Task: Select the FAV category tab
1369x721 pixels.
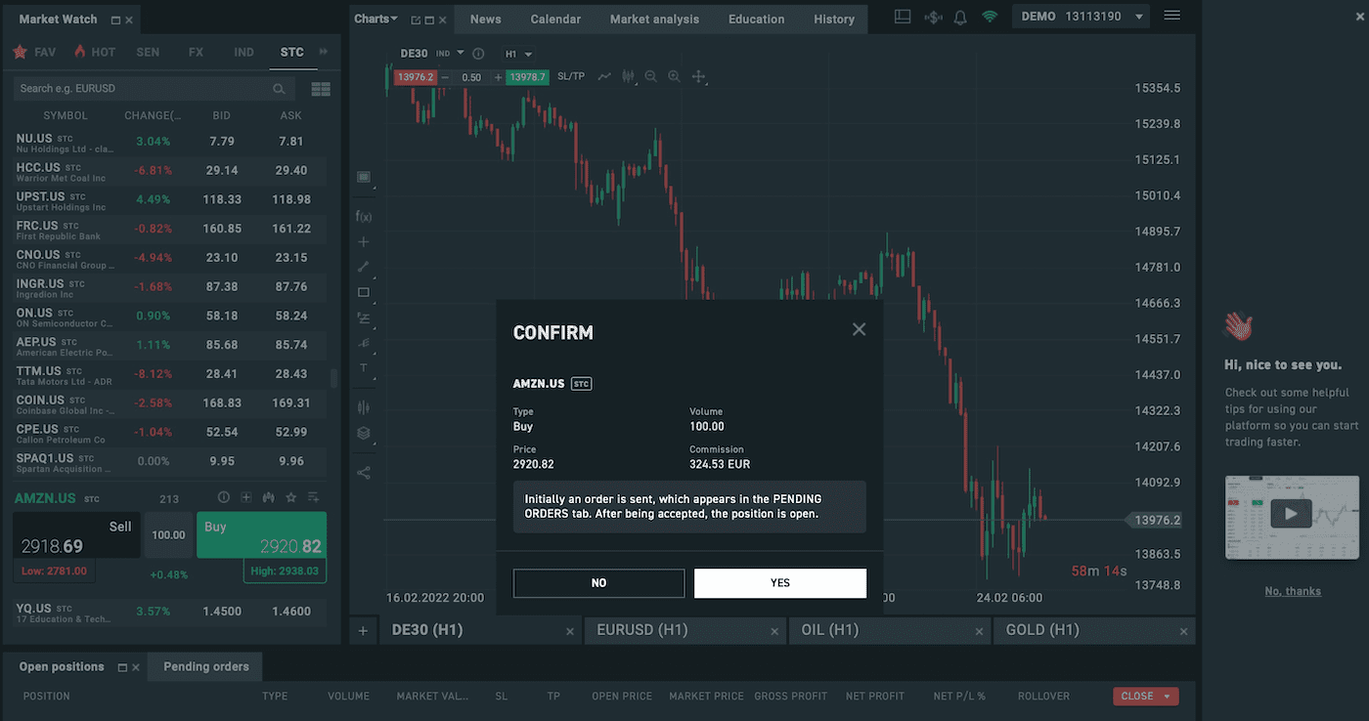Action: point(34,52)
